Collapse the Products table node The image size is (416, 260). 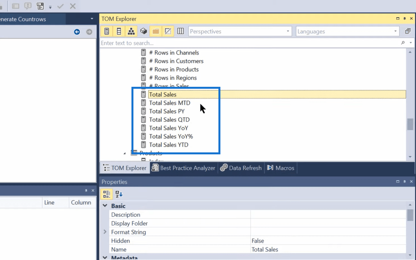click(x=125, y=153)
